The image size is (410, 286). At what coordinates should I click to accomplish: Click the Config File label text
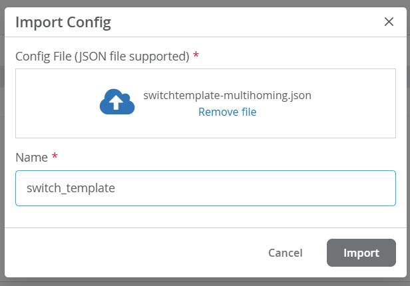tap(102, 57)
